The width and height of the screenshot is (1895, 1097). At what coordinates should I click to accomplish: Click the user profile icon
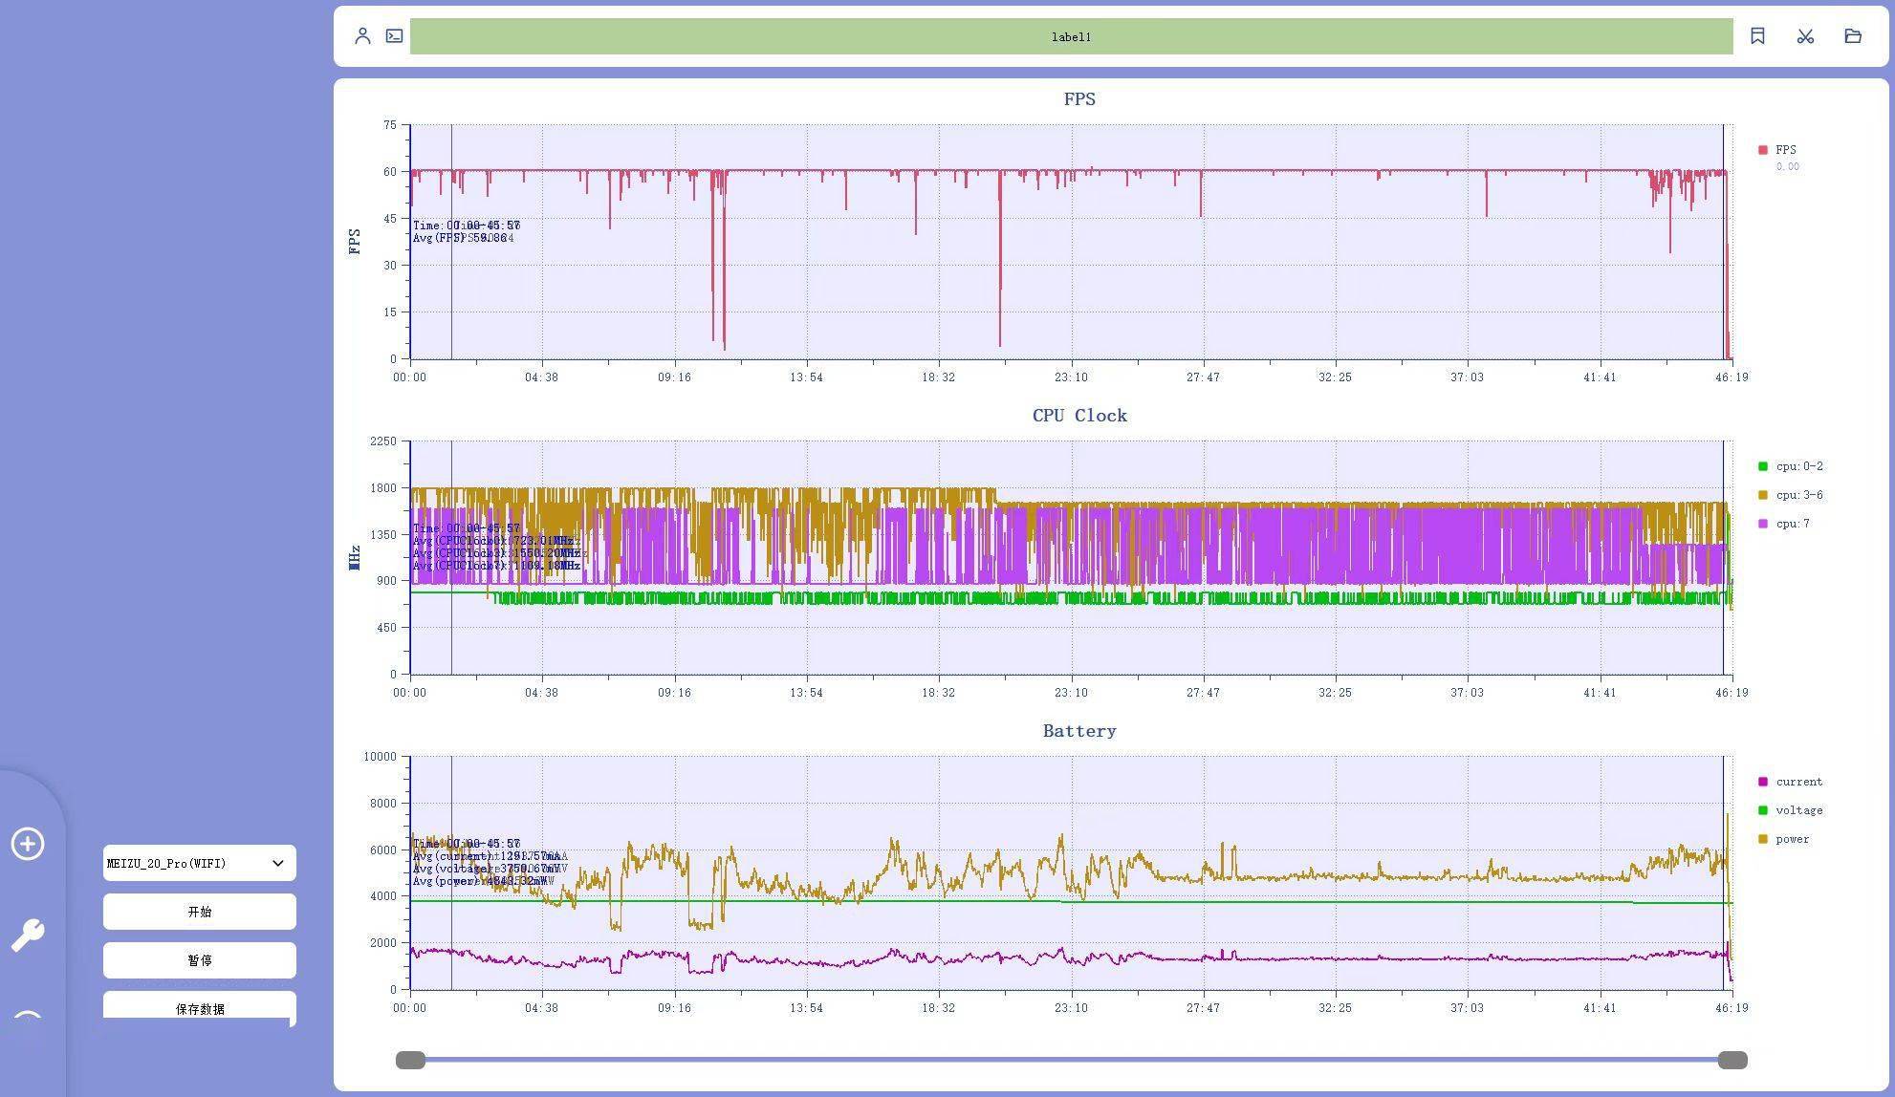click(362, 36)
